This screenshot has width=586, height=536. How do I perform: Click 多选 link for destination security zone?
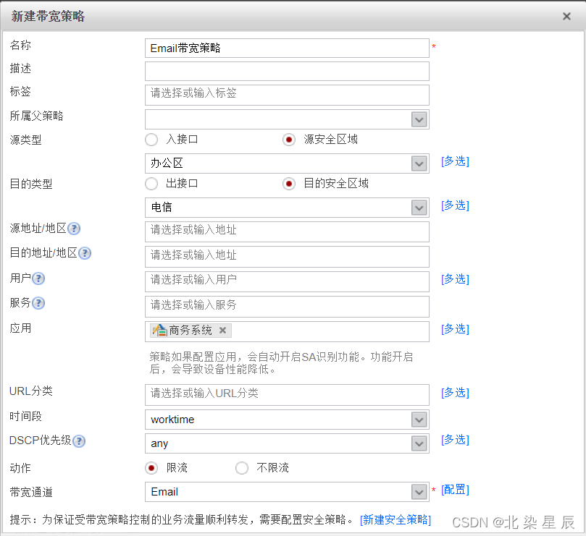tap(455, 205)
